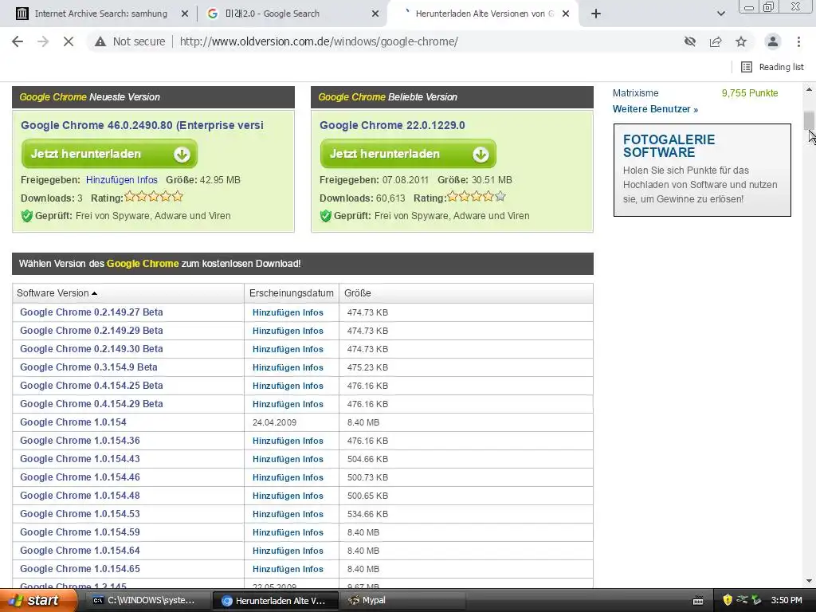This screenshot has width=816, height=612.
Task: Close the Herunterladen Alte Versionen tab
Action: pos(566,14)
